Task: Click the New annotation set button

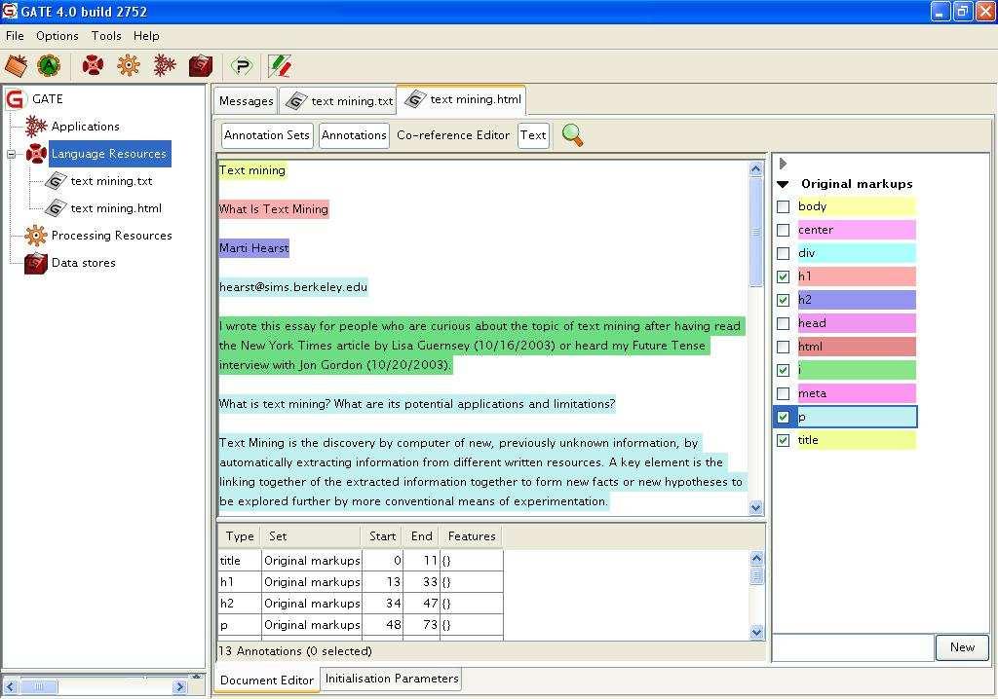Action: point(962,647)
